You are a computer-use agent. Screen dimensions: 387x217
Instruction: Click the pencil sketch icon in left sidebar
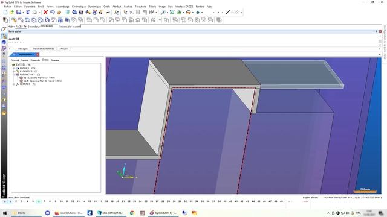[4, 30]
